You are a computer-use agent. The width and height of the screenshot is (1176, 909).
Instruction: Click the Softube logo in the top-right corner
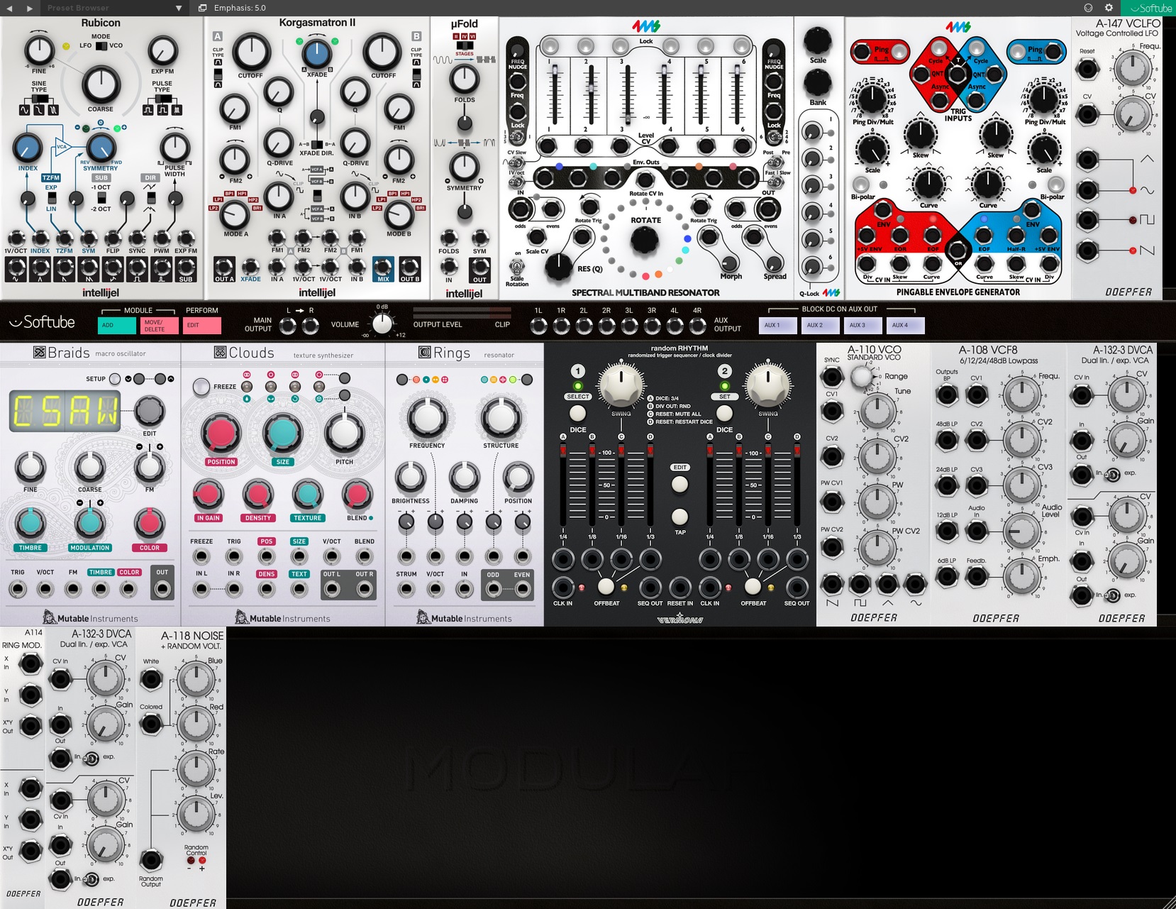[x=1148, y=8]
